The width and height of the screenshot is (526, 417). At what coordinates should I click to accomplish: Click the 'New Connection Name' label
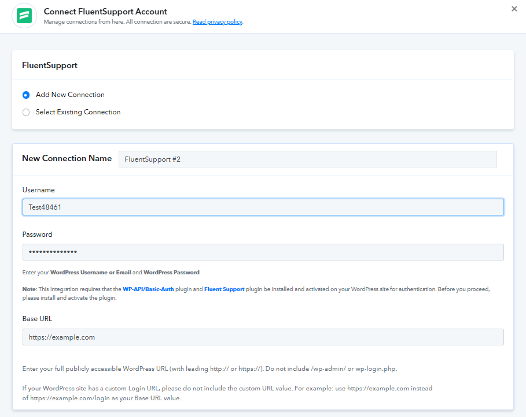click(x=67, y=158)
